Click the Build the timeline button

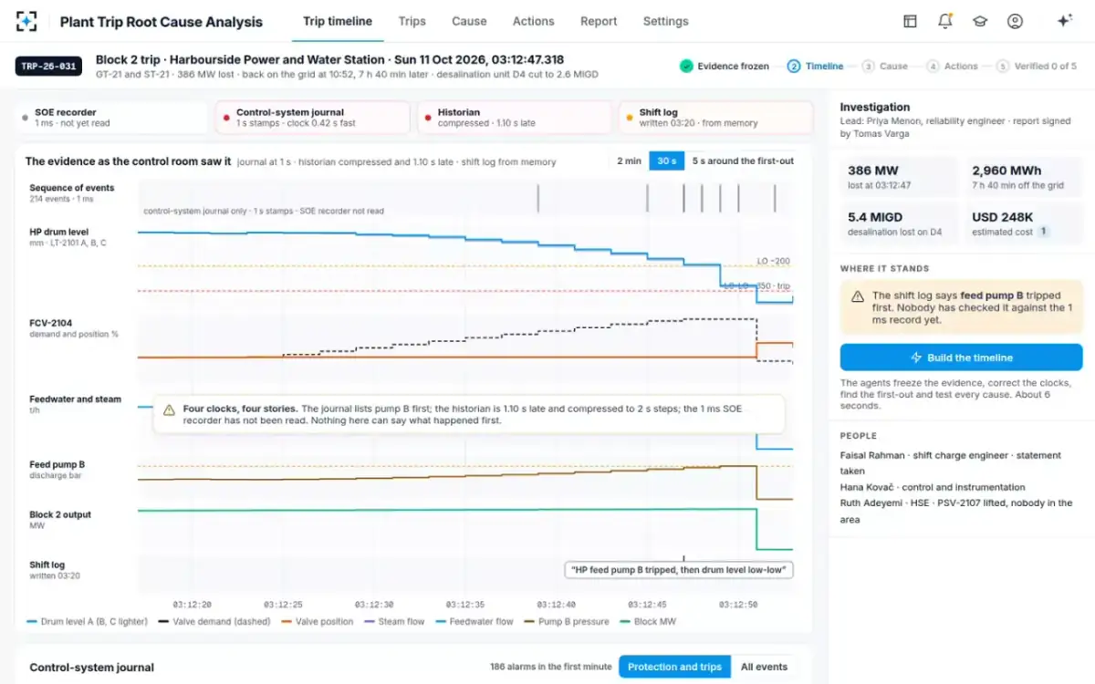tap(961, 358)
